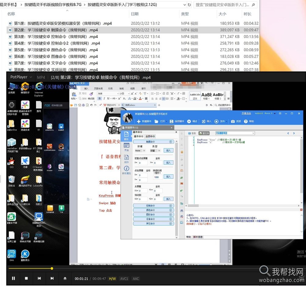Image resolution: width=306 pixels, height=286 pixels.
Task: Click the 格式刷 format painter icon in WPS
Action: click(x=91, y=94)
